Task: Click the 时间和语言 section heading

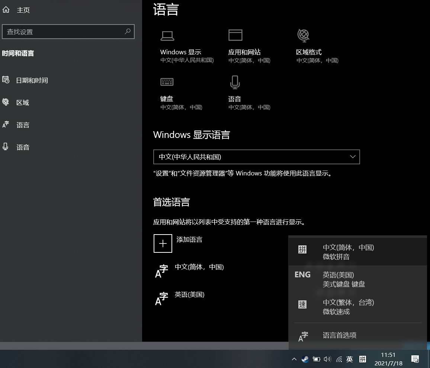Action: [18, 54]
